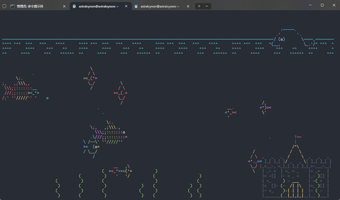Click the administrator shield icon
This screenshot has width=340, height=200.
(4, 6)
